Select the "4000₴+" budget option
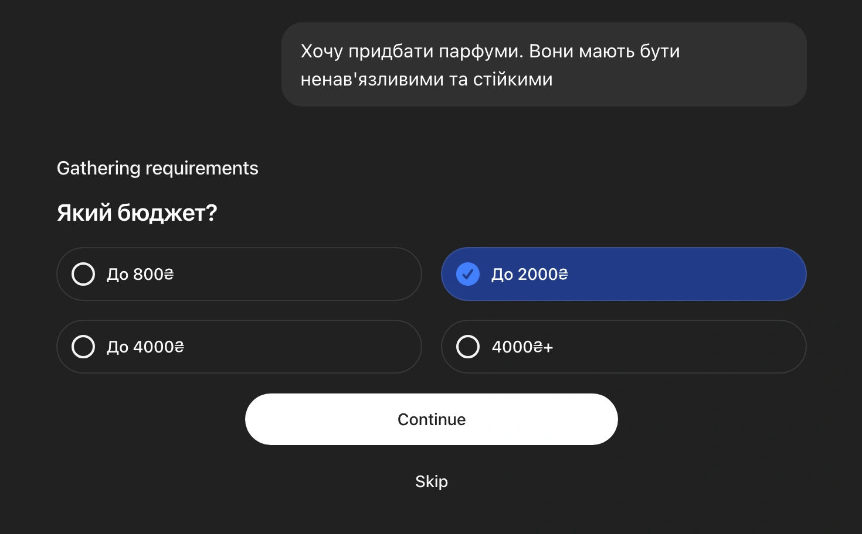The width and height of the screenshot is (862, 534). 623,346
